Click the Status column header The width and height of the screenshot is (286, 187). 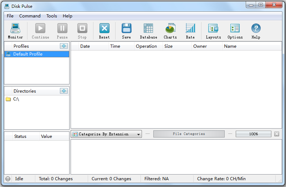pos(26,136)
